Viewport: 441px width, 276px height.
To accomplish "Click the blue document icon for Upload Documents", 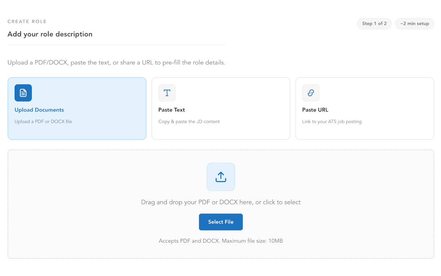I will tap(23, 93).
